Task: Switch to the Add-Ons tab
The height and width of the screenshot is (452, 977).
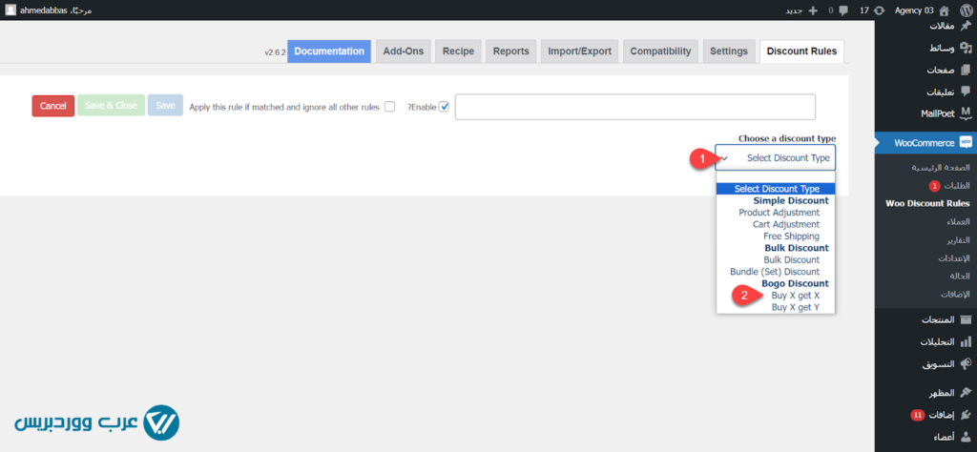Action: [x=404, y=51]
